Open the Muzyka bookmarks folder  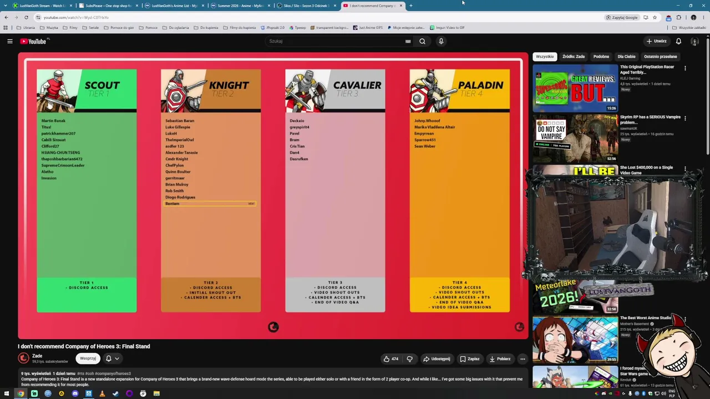[x=49, y=28]
